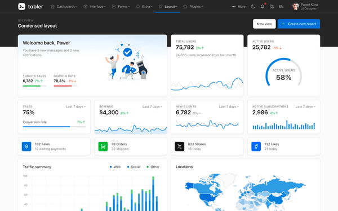
Task: Open Pawel Kuna user avatar menu
Action: point(305,7)
